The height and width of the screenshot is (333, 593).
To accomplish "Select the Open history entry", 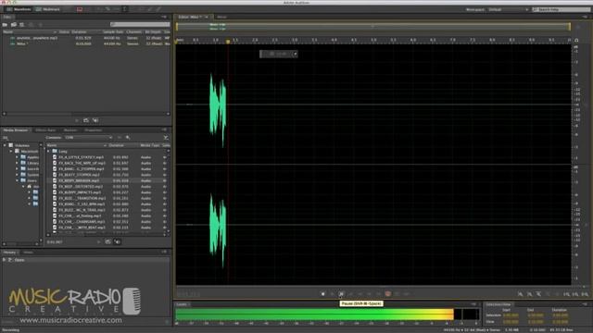I will point(86,260).
